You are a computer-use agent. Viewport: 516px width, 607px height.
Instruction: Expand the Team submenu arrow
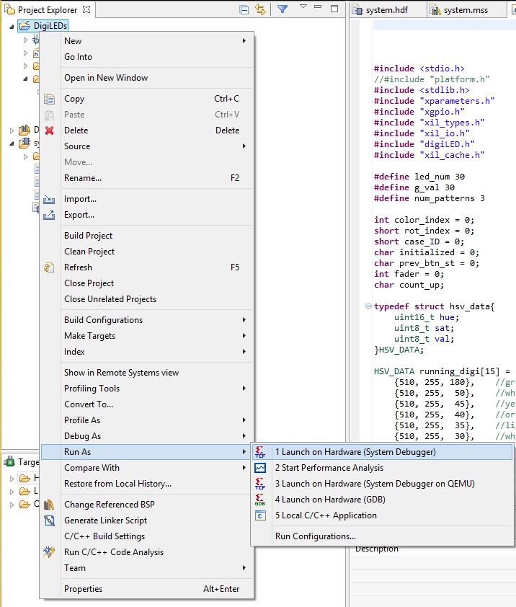(x=244, y=568)
